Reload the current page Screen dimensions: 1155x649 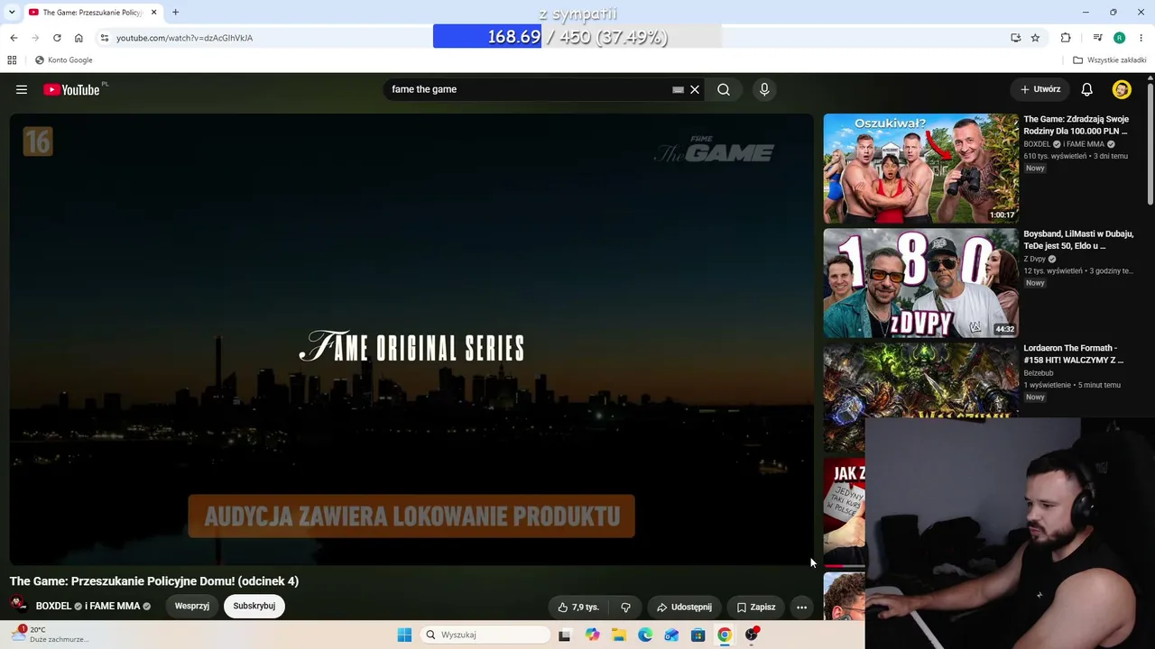click(x=57, y=38)
